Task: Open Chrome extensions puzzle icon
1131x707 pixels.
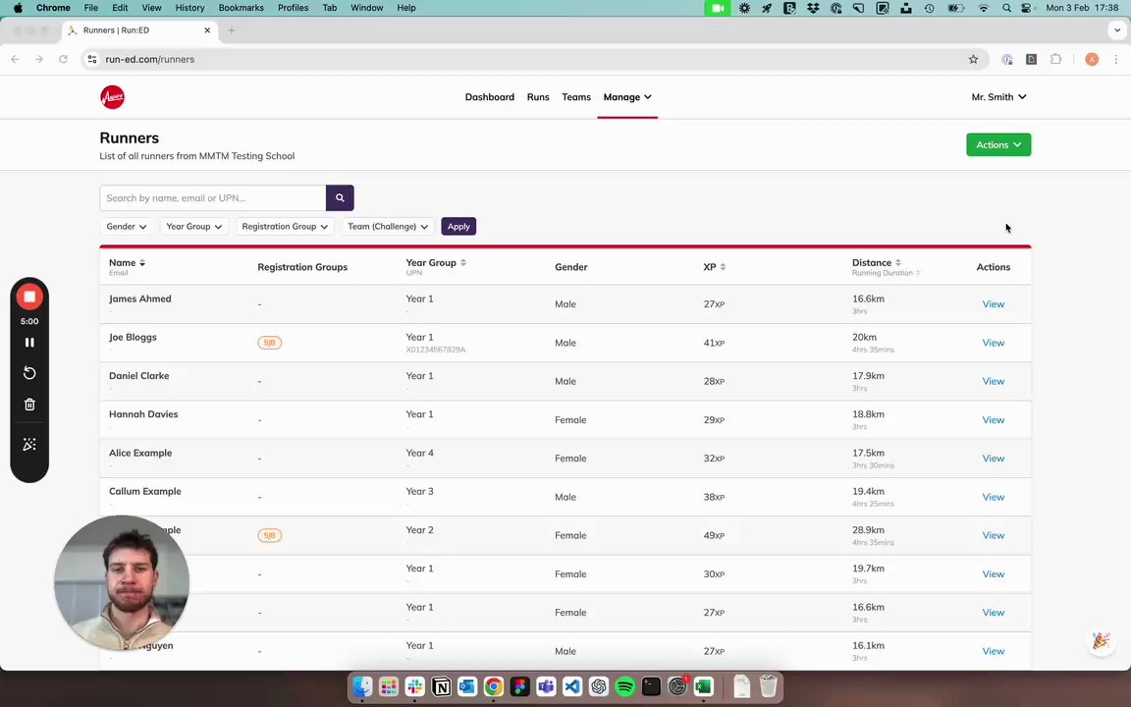Action: (x=1056, y=59)
